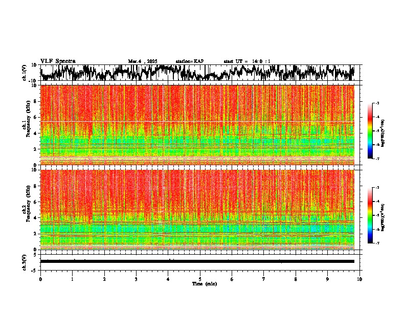Viewport: 405px width, 313px height.
Task: Click the ch.3 voltage flat-line trace panel
Action: [x=200, y=262]
